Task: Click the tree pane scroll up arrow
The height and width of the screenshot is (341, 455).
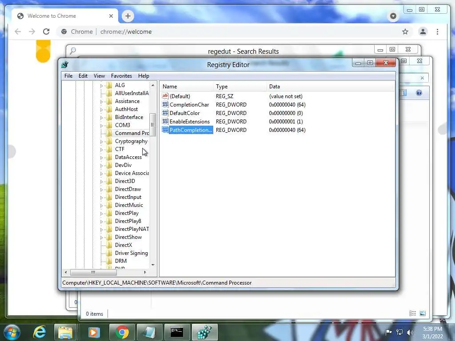Action: tap(153, 85)
